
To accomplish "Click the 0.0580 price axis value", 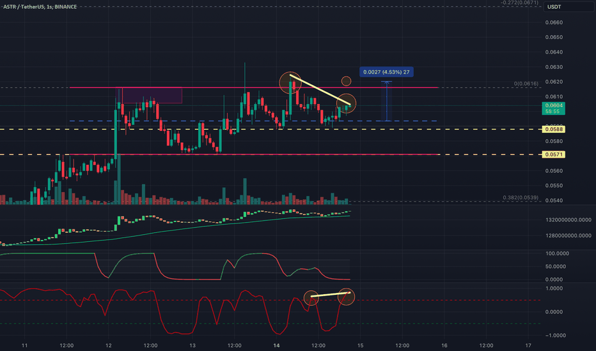I will point(554,141).
